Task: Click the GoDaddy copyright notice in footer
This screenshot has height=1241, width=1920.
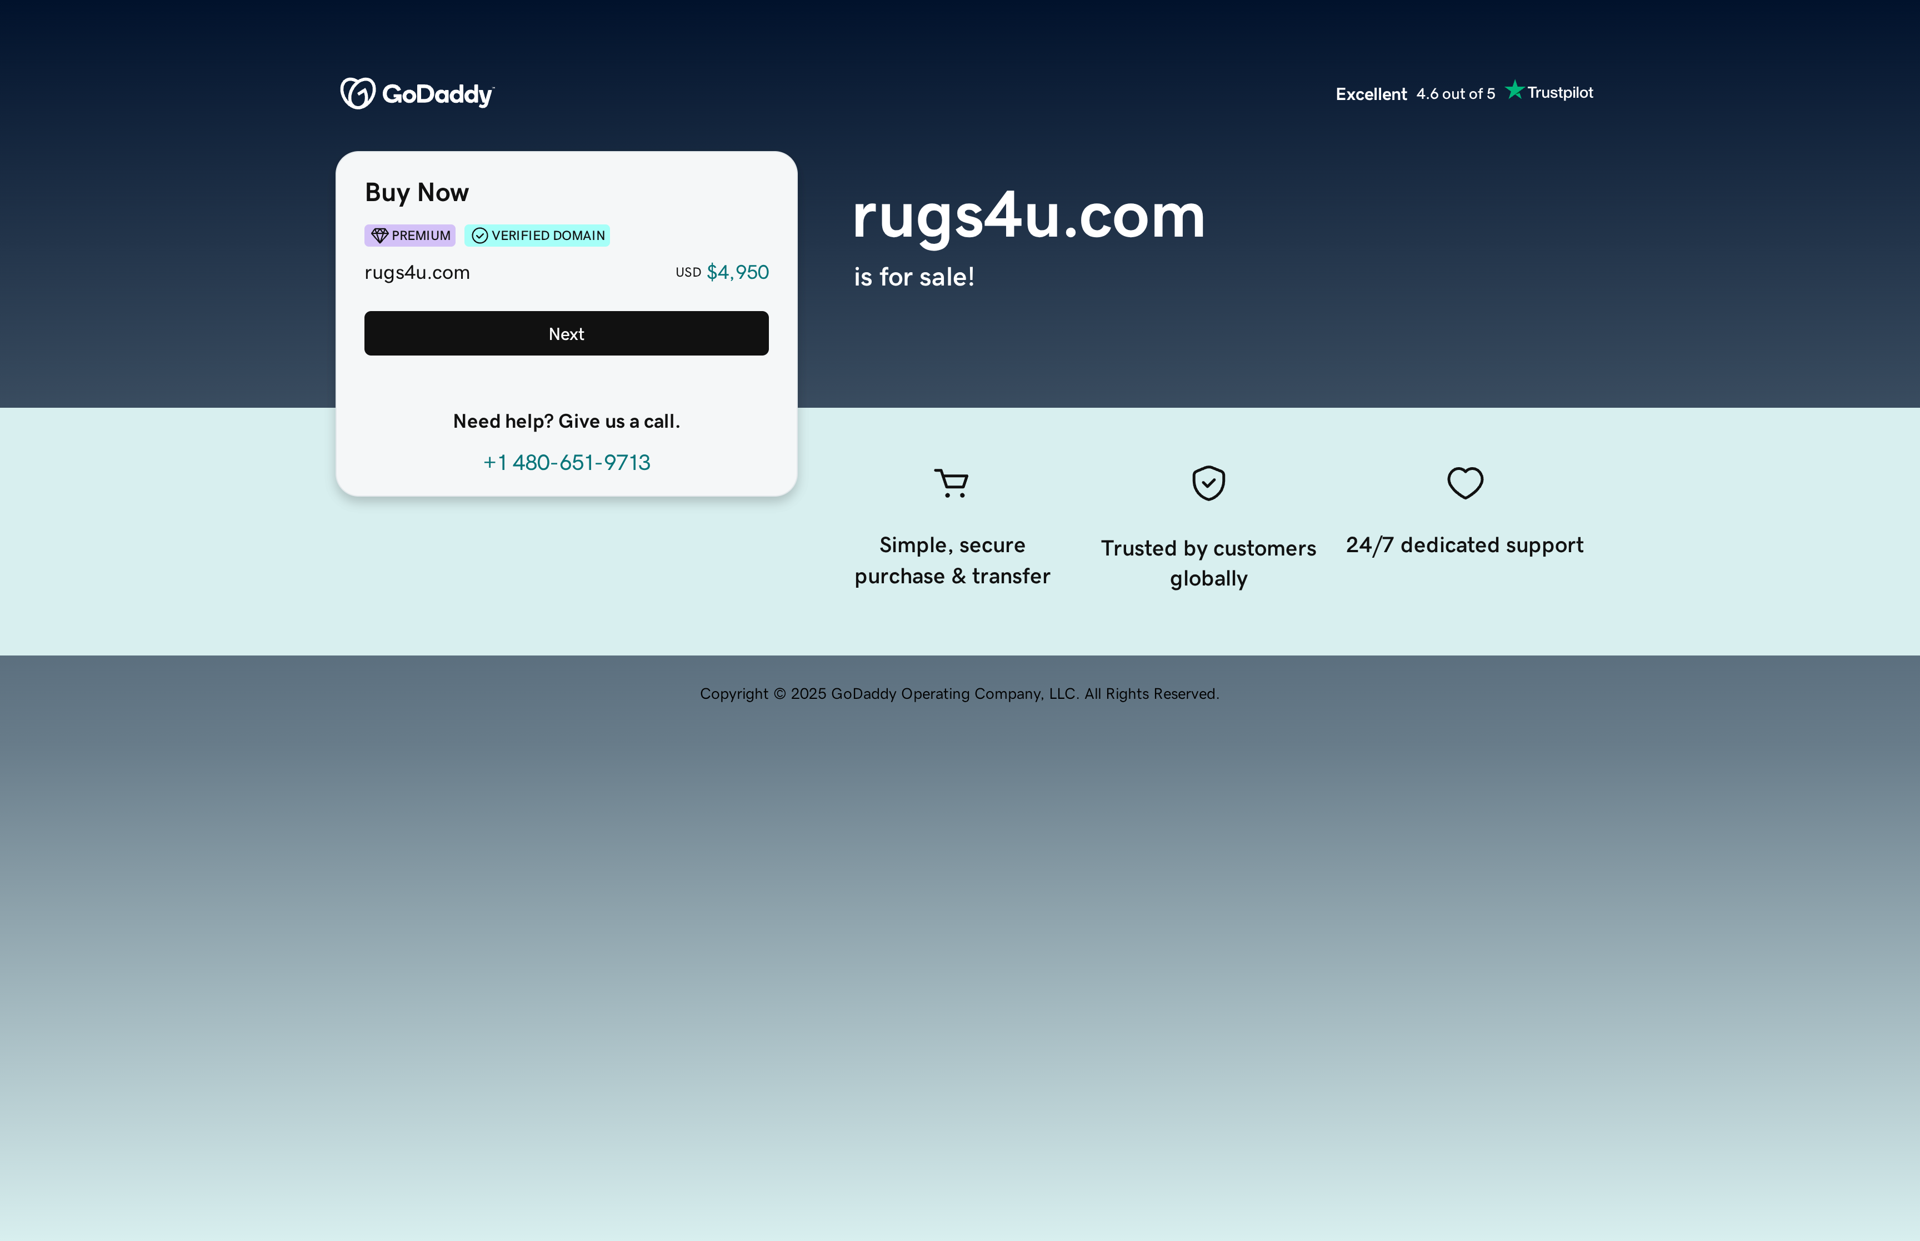Action: (959, 693)
